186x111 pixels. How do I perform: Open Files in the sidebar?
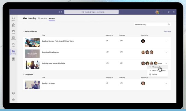(x=13, y=45)
